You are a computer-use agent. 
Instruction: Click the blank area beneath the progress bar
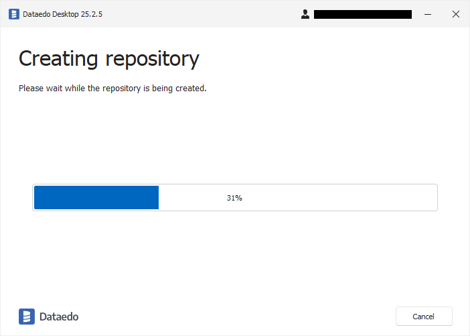pos(235,256)
